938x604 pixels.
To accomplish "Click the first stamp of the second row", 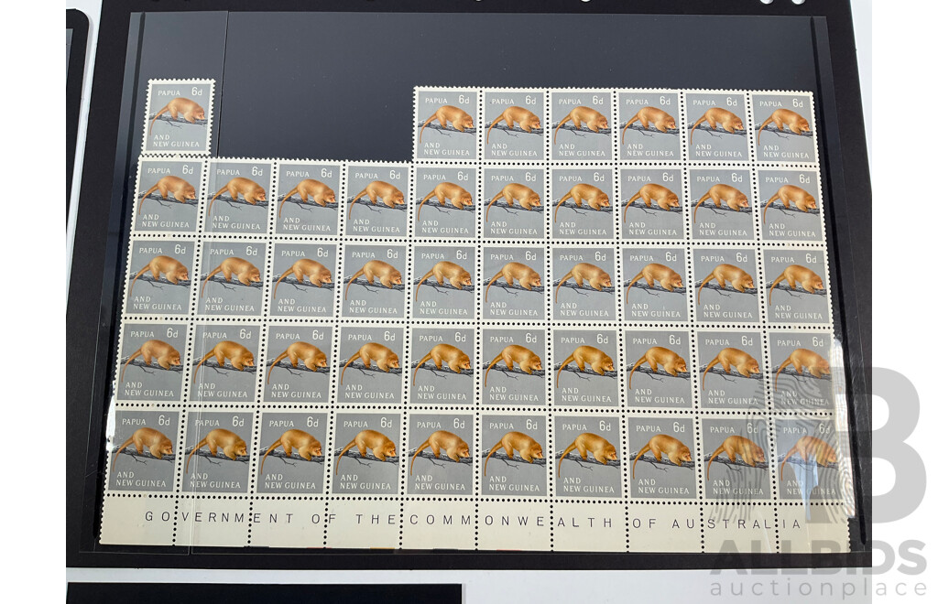I will coord(165,197).
